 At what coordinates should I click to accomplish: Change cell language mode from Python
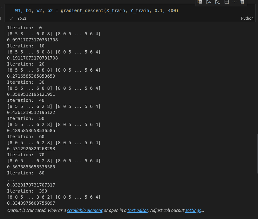pyautogui.click(x=247, y=18)
